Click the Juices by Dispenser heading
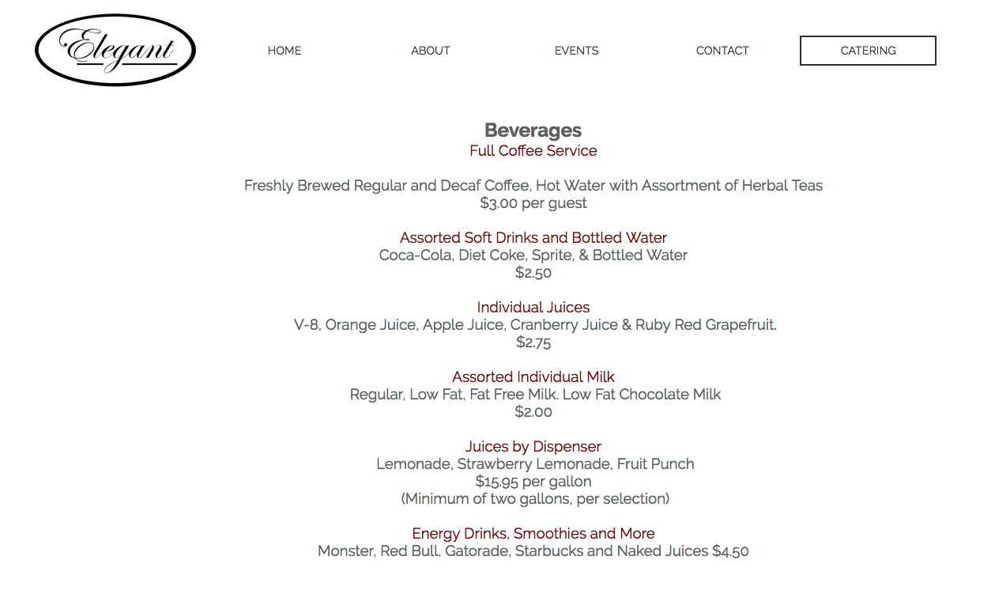 (x=533, y=447)
